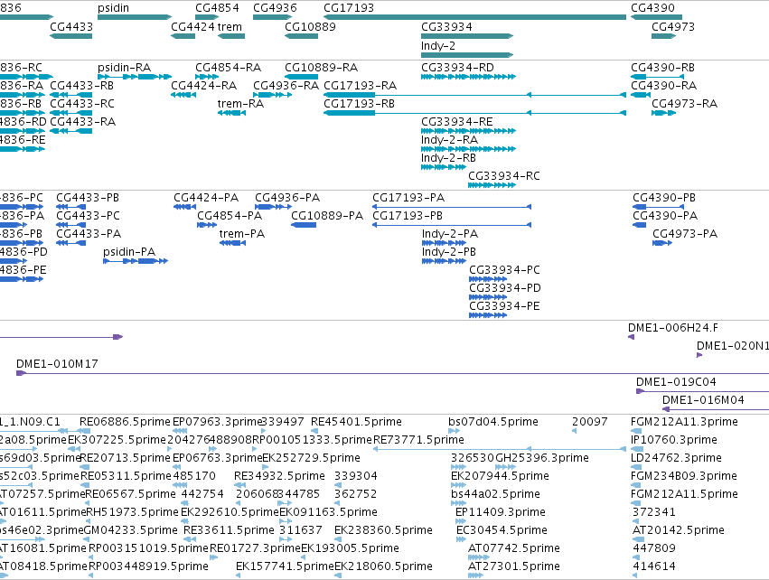Select the Indy-2 gene label

438,46
